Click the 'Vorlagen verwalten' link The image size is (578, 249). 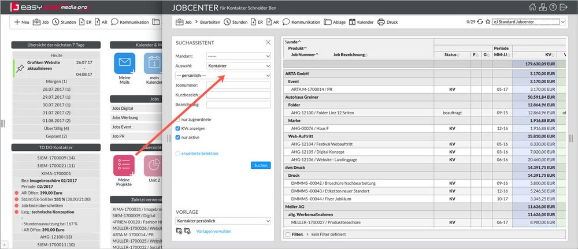pyautogui.click(x=214, y=231)
